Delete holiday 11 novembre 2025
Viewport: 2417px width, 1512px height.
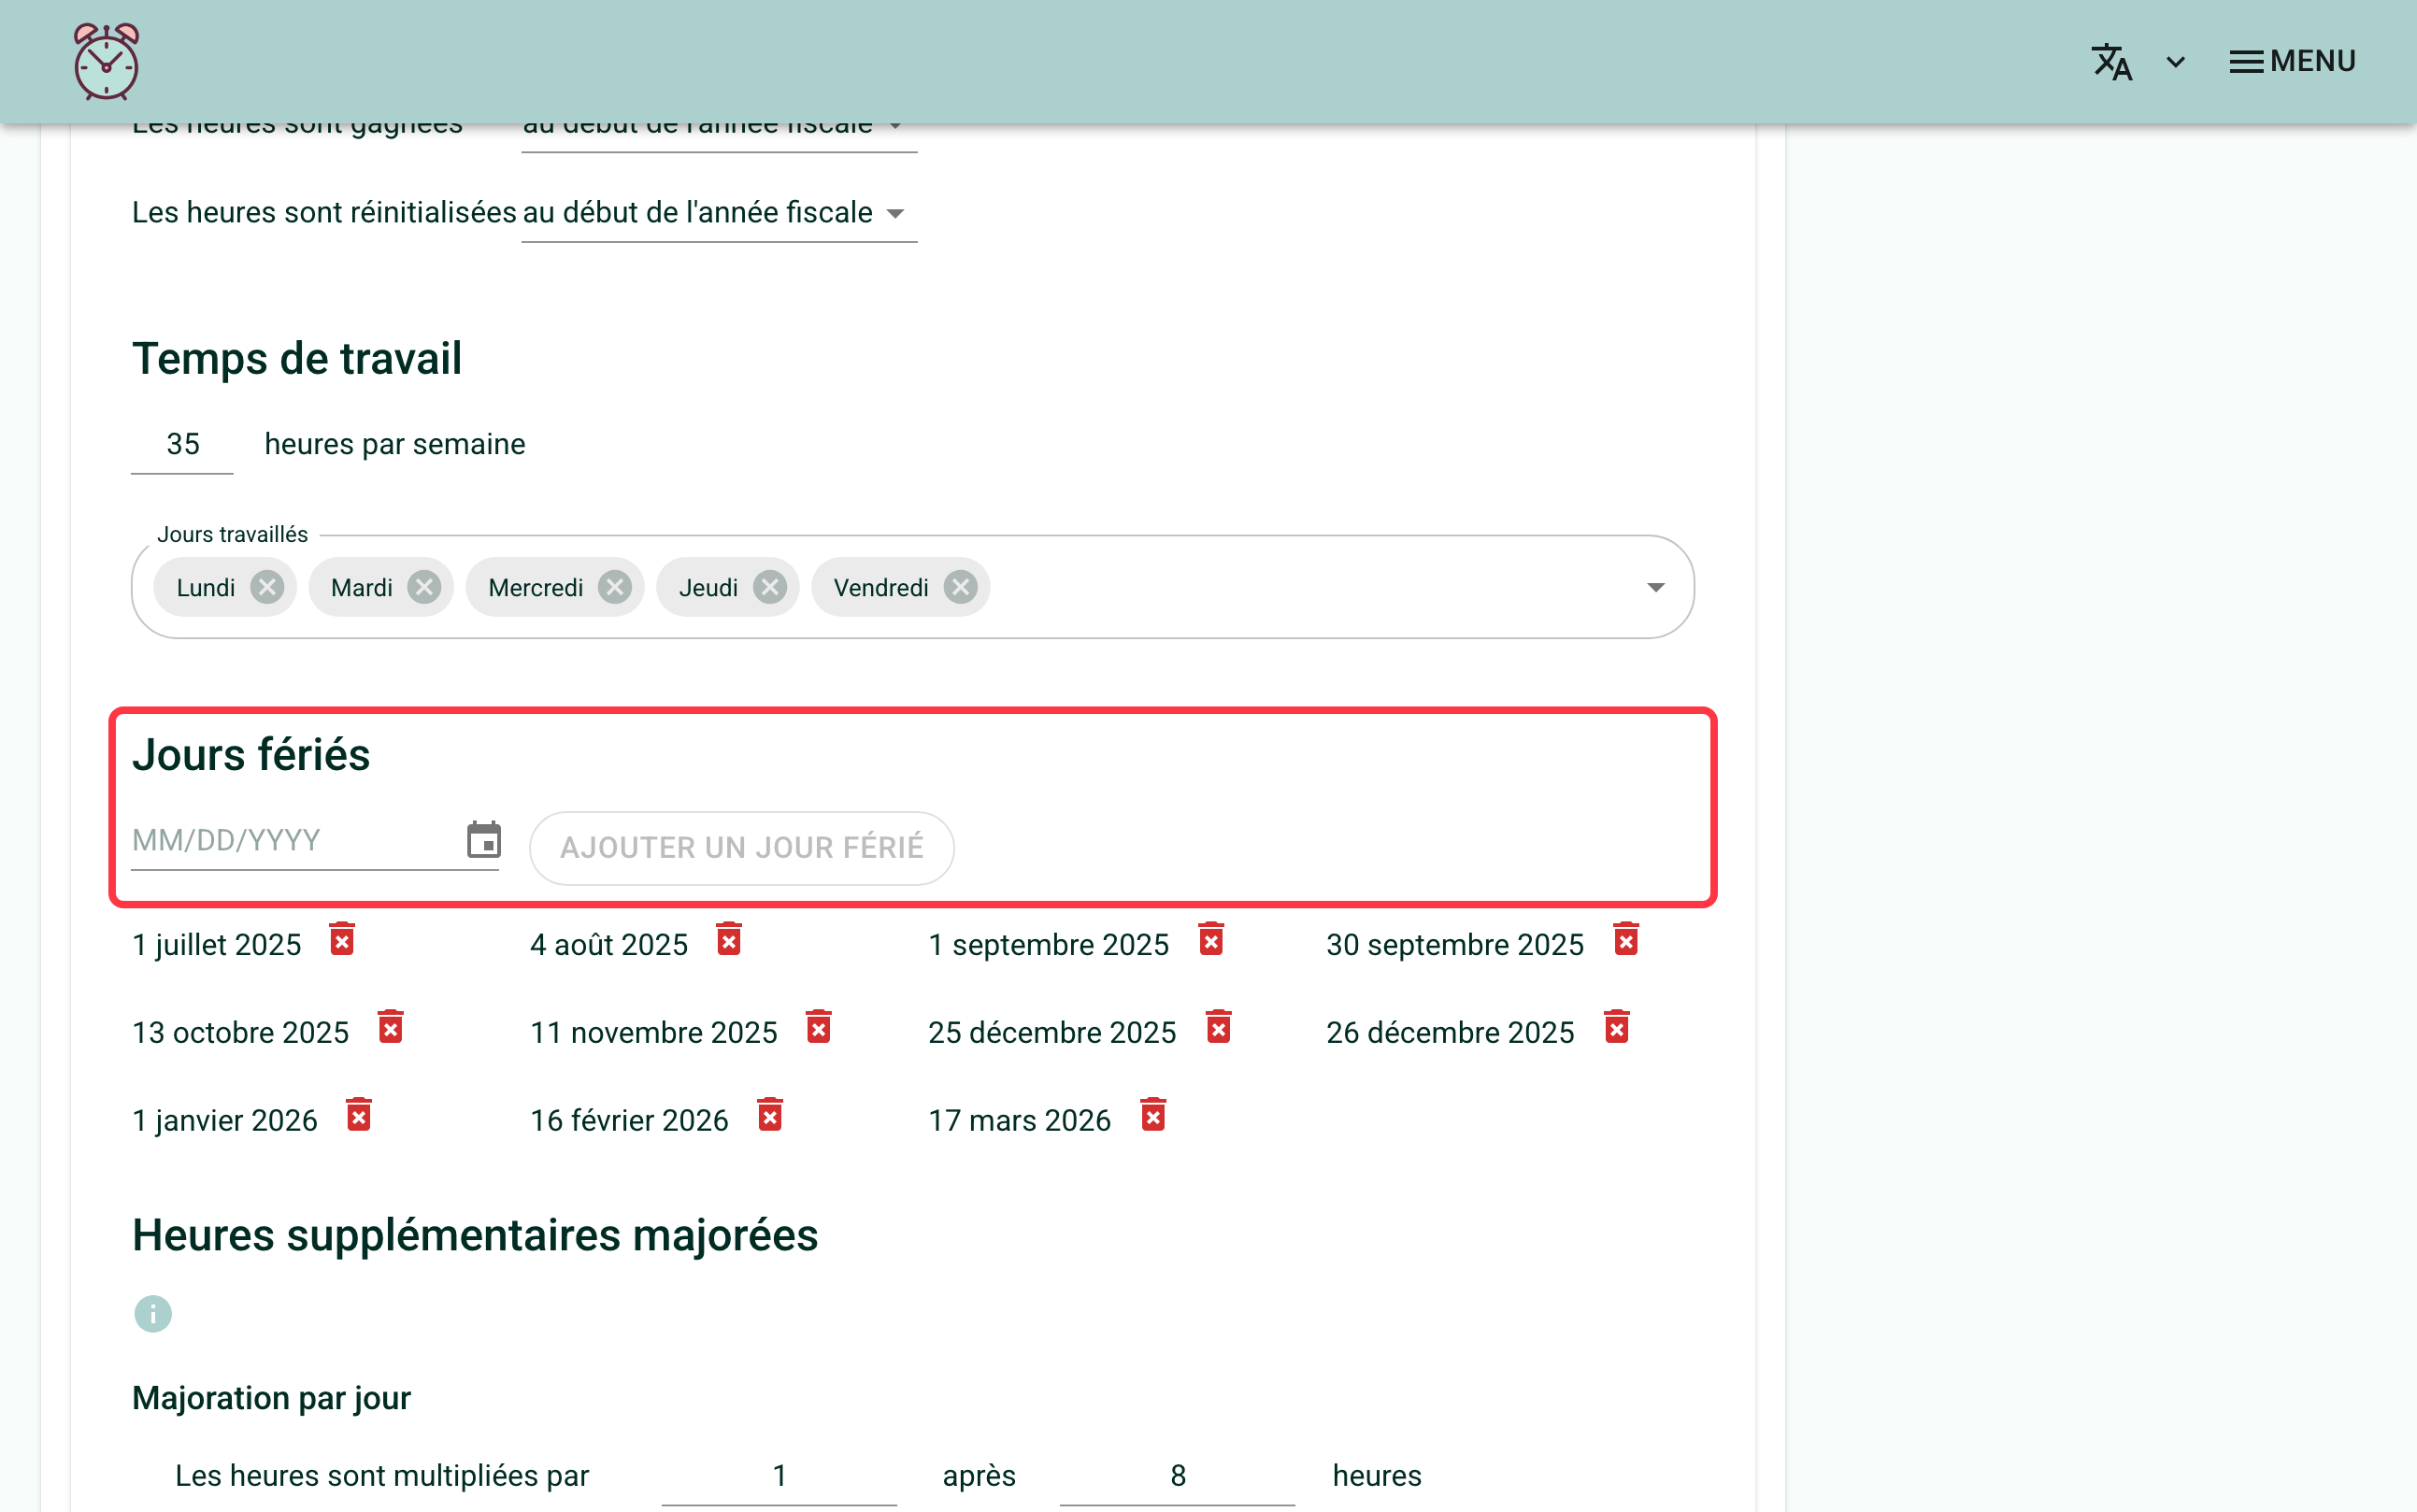click(x=818, y=1028)
